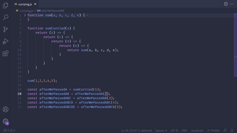The width and height of the screenshot is (237, 133).
Task: Click currying.js in the breadcrumb
Action: [26, 11]
